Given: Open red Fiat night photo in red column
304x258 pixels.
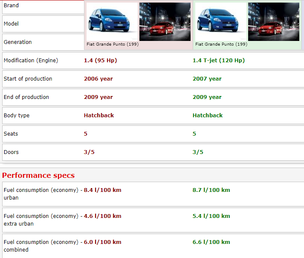Looking at the screenshot, I should coord(165,21).
